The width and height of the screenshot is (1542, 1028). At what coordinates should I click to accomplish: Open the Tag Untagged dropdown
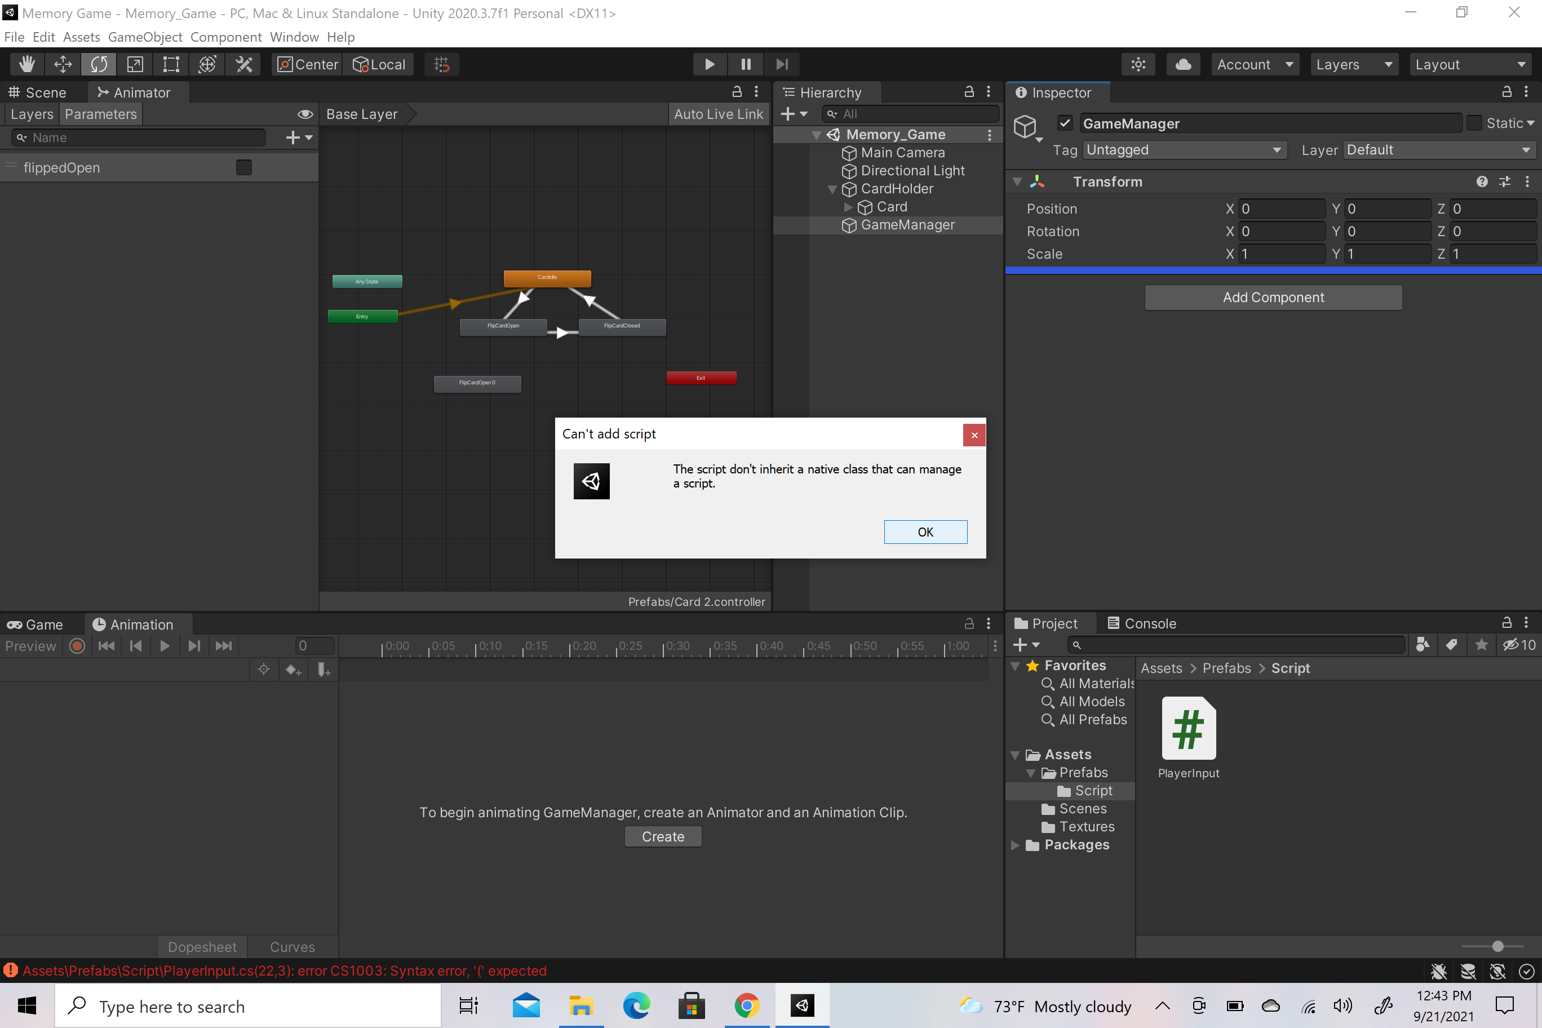click(x=1184, y=150)
